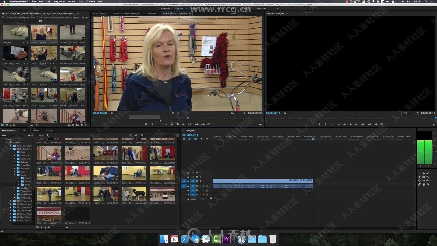This screenshot has height=246, width=437.
Task: Select the Zoom tool
Action: (x=428, y=184)
